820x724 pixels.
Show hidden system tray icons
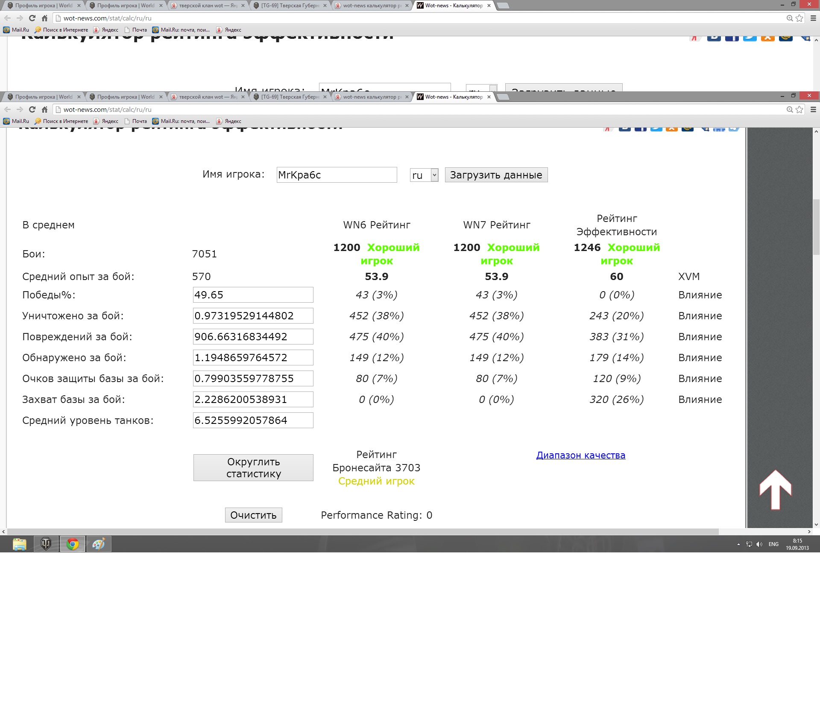(738, 544)
